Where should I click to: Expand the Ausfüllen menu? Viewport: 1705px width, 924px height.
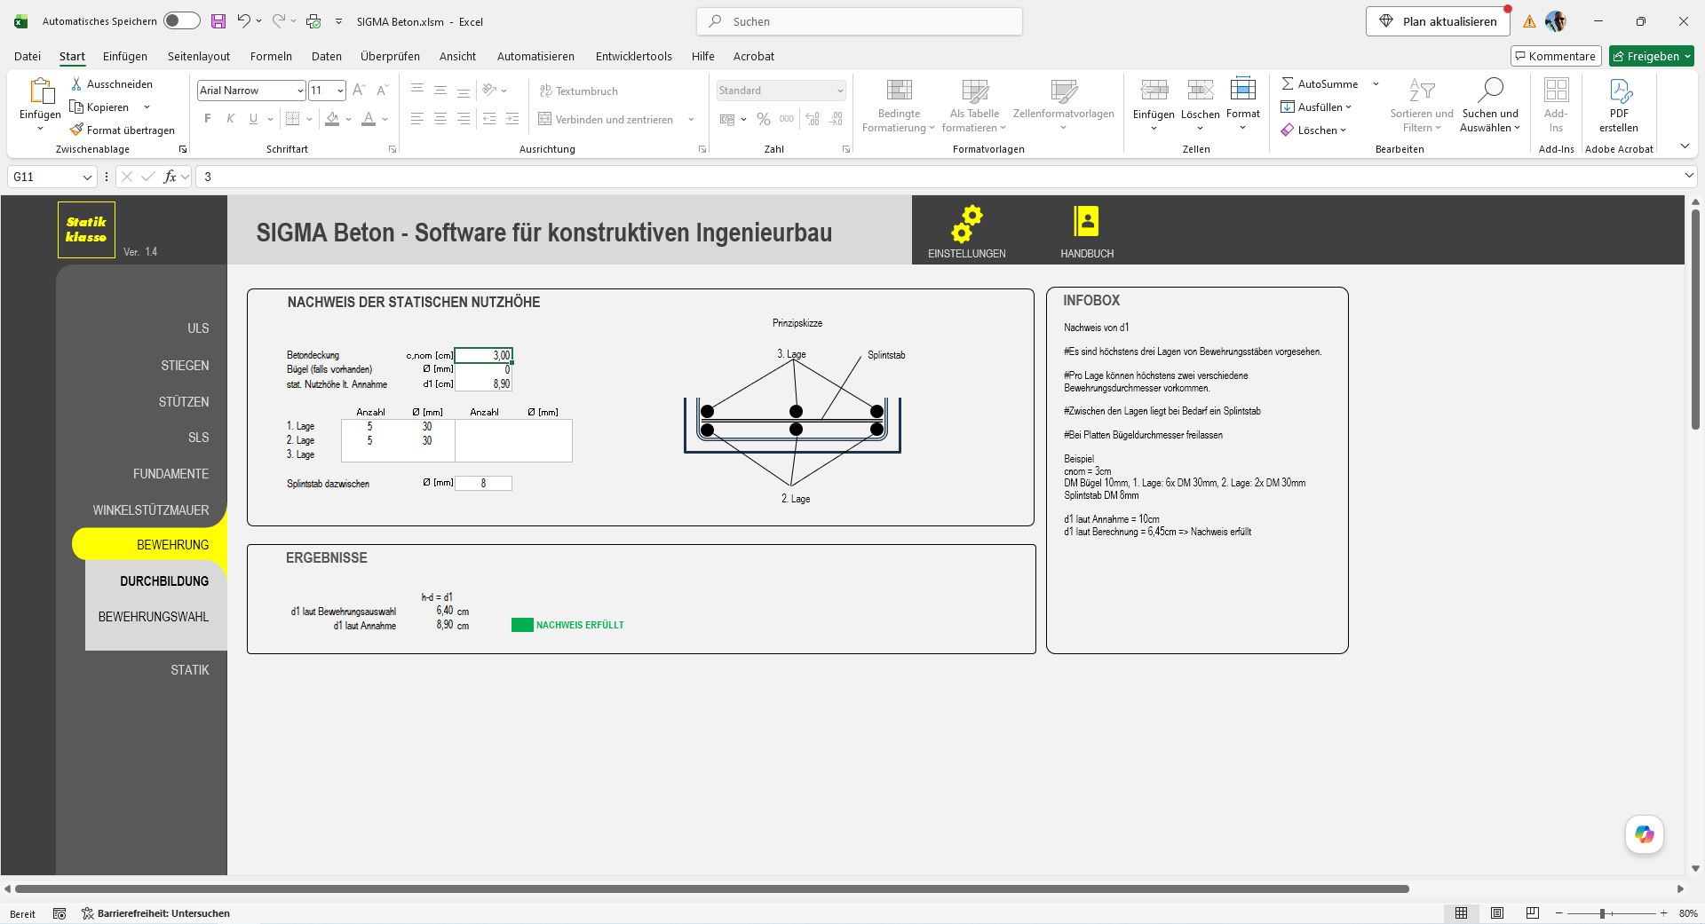point(1316,107)
